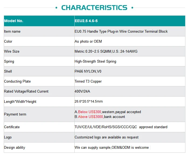Click the EEU2.5 4.6-5 model value
This screenshot has height=156, width=190.
tap(86, 21)
